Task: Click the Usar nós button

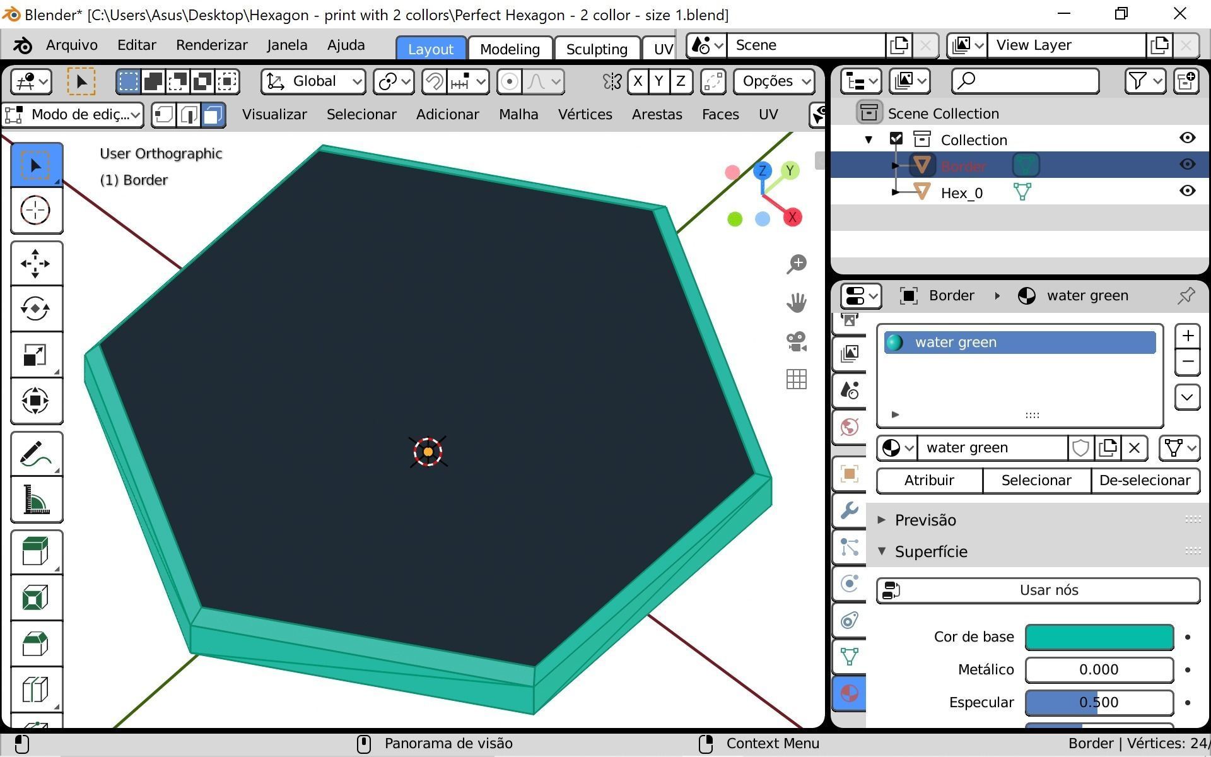Action: [x=1038, y=590]
